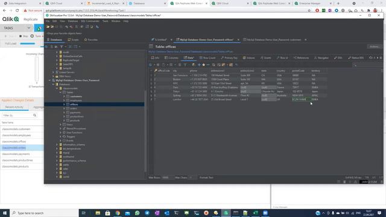Click the delete row minus icon

[208, 65]
